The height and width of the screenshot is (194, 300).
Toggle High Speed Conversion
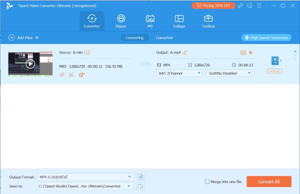(x=266, y=37)
